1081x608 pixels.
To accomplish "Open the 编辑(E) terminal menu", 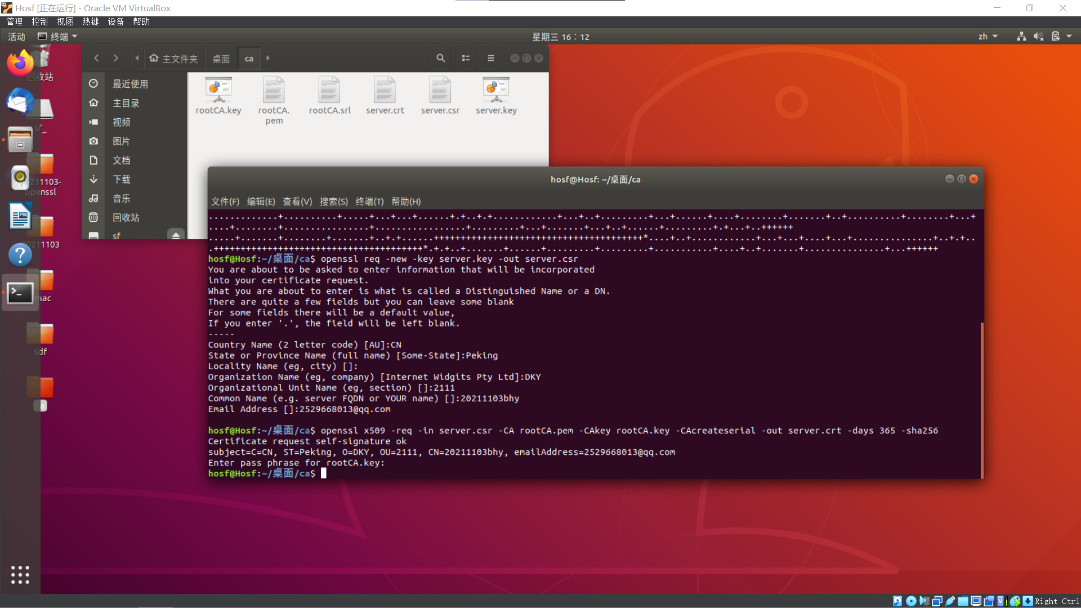I will pos(261,202).
